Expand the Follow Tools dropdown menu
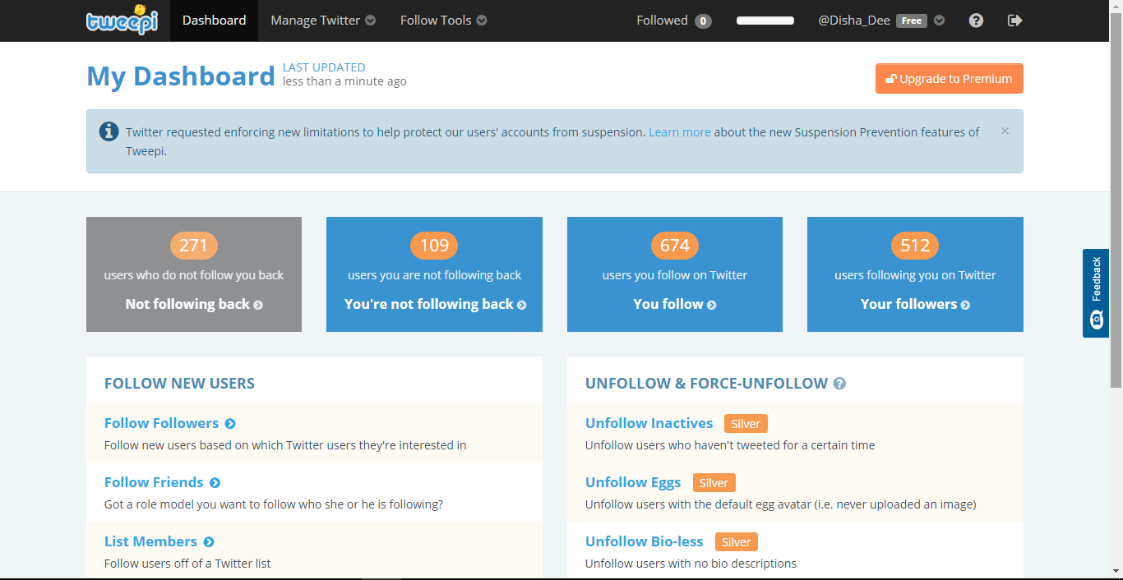The image size is (1123, 580). (x=443, y=21)
